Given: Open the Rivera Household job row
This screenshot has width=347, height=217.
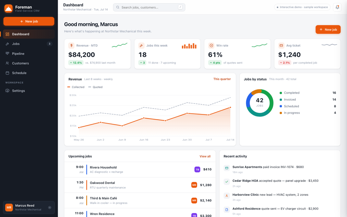Looking at the screenshot, I should [140, 170].
